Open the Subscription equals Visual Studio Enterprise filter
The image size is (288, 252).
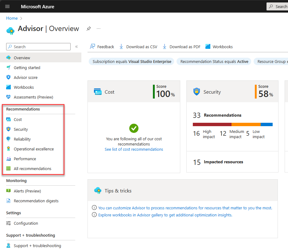tap(131, 61)
